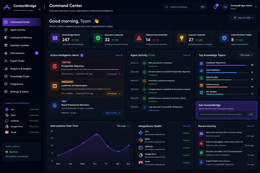Click the Failures Documented warning icon
The height and width of the screenshot is (173, 260).
139,38
